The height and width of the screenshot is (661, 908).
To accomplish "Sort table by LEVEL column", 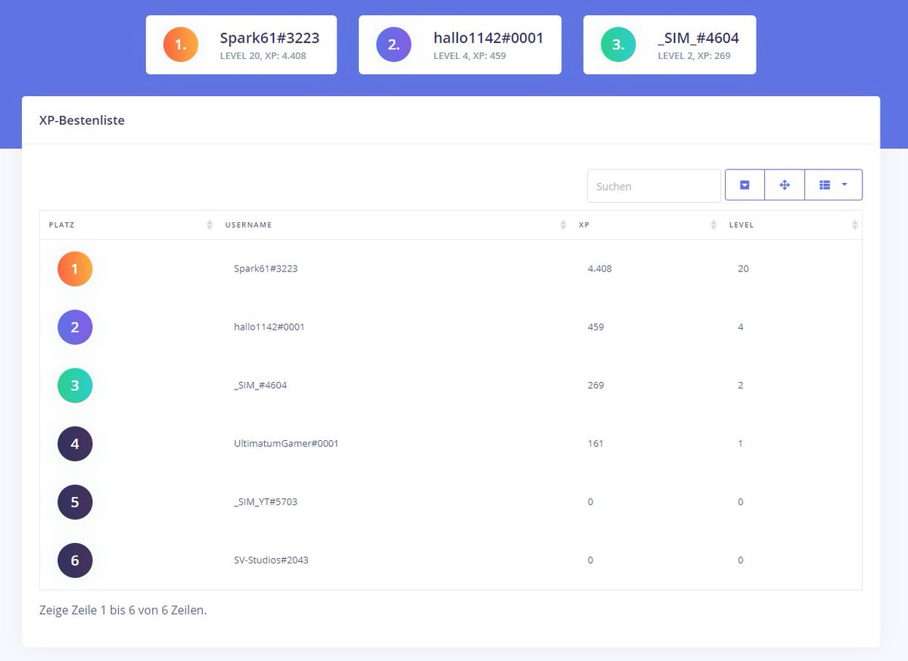I will click(x=791, y=225).
